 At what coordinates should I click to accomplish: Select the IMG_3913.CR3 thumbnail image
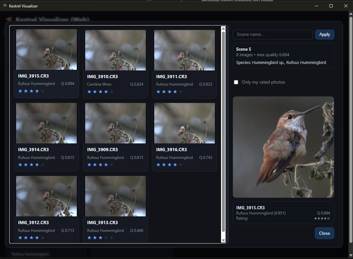pyautogui.click(x=115, y=196)
